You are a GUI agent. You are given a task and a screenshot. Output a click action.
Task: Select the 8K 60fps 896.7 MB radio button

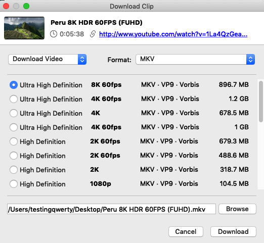[x=14, y=85]
